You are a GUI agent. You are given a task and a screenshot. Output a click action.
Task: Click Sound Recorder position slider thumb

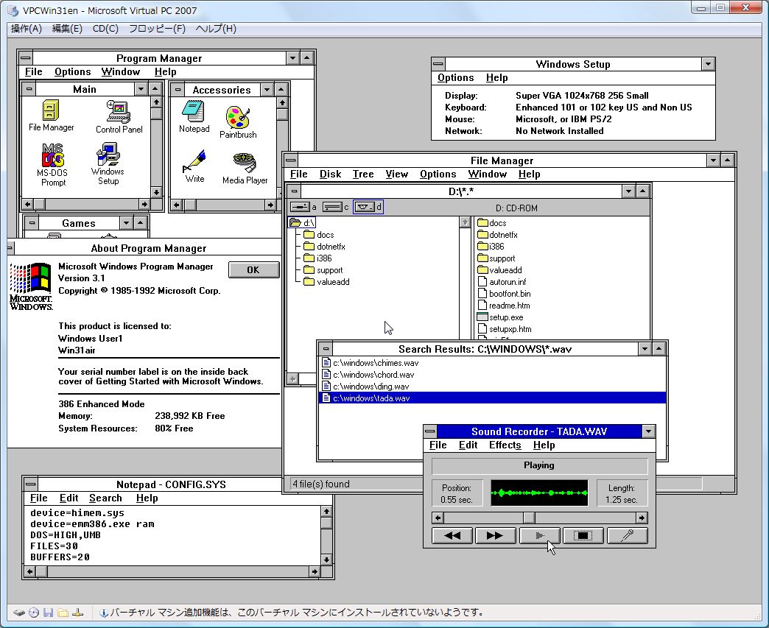[x=529, y=518]
